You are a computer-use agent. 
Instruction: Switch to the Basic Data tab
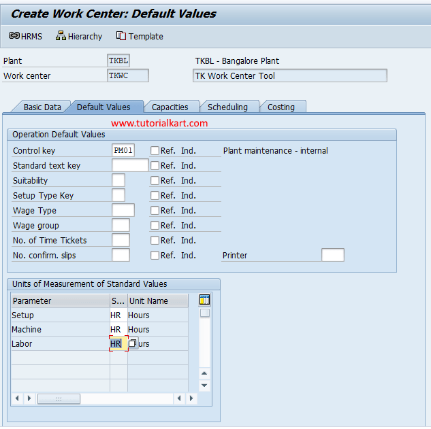point(42,107)
